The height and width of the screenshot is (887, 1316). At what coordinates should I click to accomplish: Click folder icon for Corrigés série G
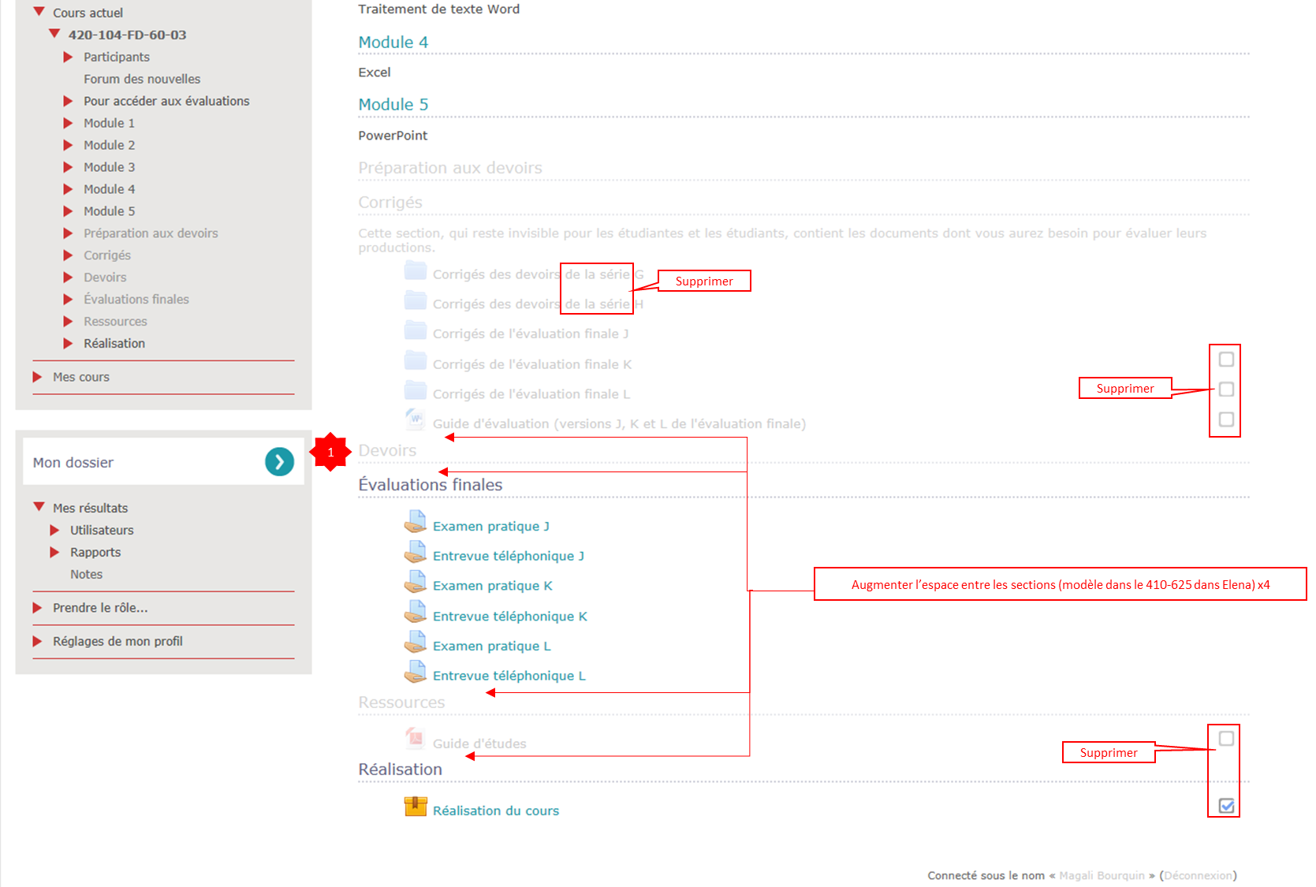pyautogui.click(x=416, y=271)
